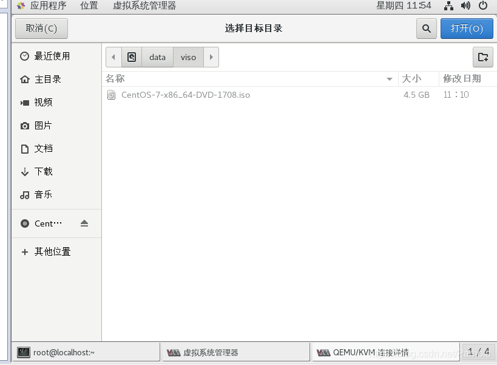Click the terminal icon in taskbar
Viewport: 497px width, 365px height.
(24, 352)
